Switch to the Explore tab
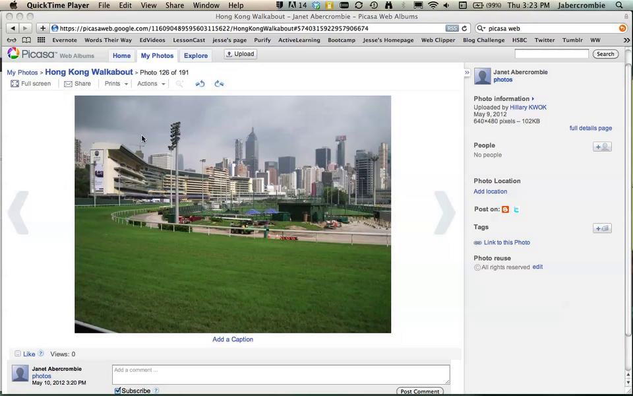This screenshot has width=633, height=396. (x=196, y=55)
